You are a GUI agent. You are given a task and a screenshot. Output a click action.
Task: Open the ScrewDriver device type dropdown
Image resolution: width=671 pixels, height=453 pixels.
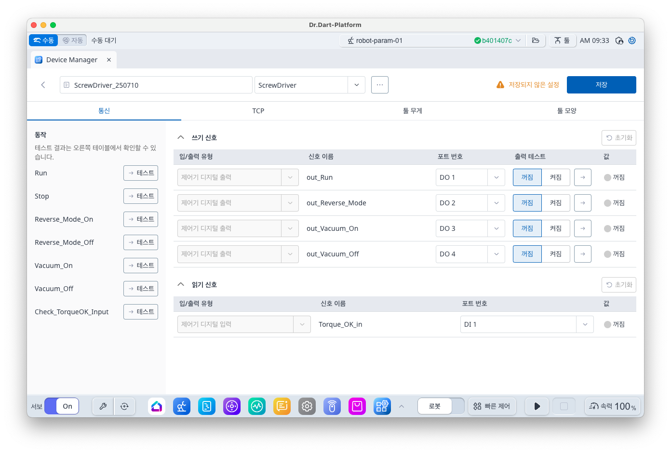click(356, 84)
